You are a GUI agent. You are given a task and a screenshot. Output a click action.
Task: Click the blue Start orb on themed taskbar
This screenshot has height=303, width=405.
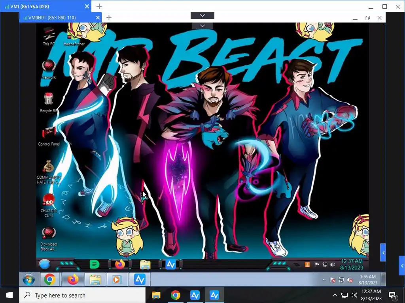pos(44,264)
